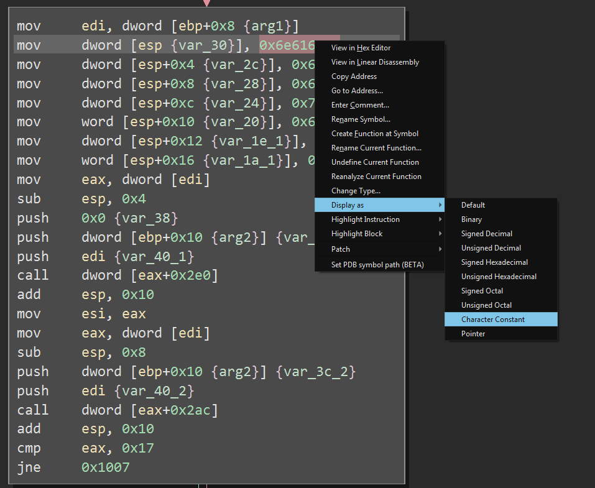Choose Undefine Current Function

(379, 162)
